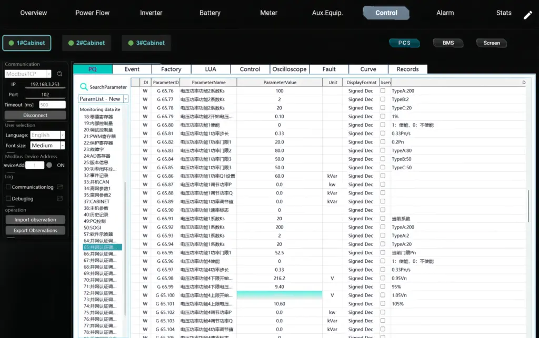Image resolution: width=539 pixels, height=338 pixels.
Task: Enable the Debuglog checkbox
Action: 8,199
